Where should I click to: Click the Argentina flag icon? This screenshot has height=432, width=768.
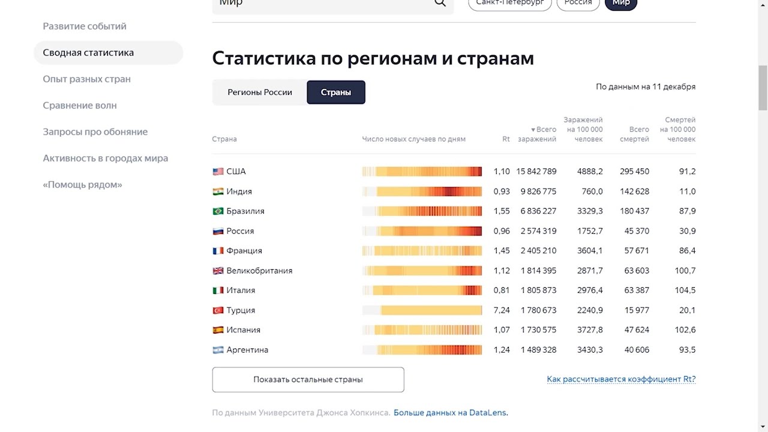[218, 350]
